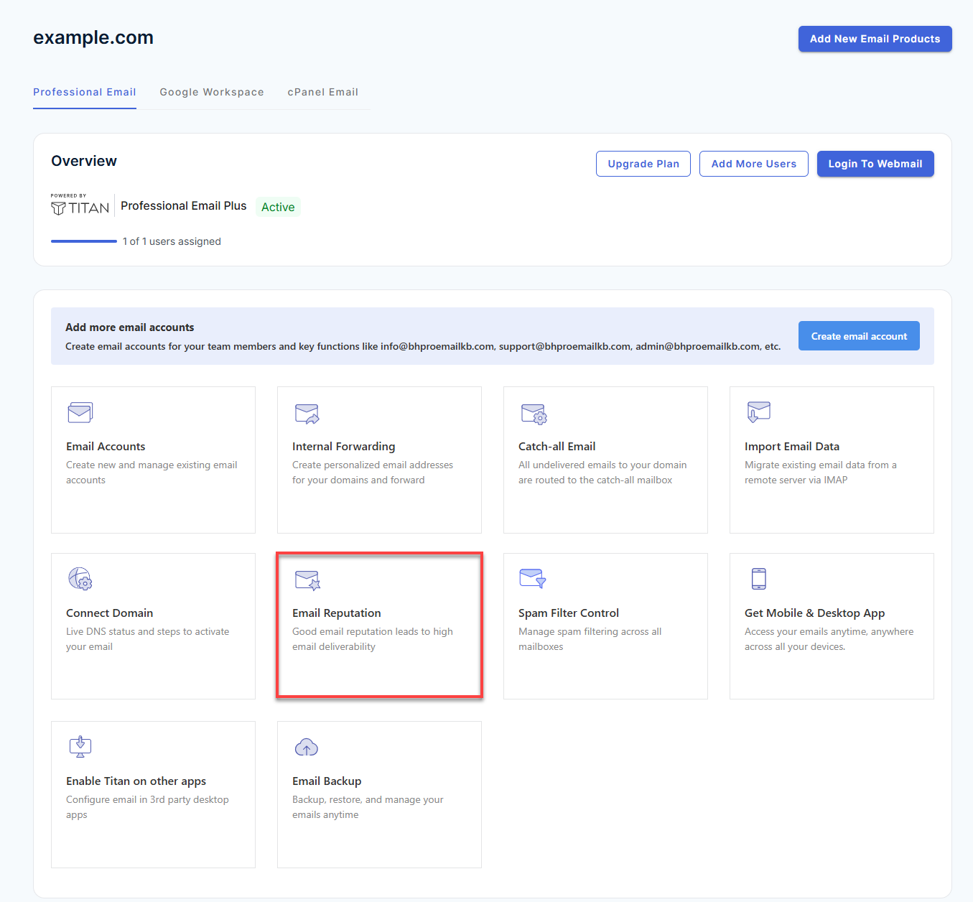Open the Internal Forwarding title
Viewport: 973px width, 902px height.
pos(343,447)
